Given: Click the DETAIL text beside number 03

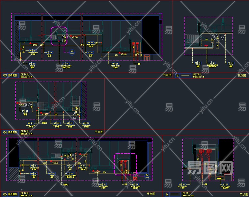Looking at the screenshot, I should [25, 74].
